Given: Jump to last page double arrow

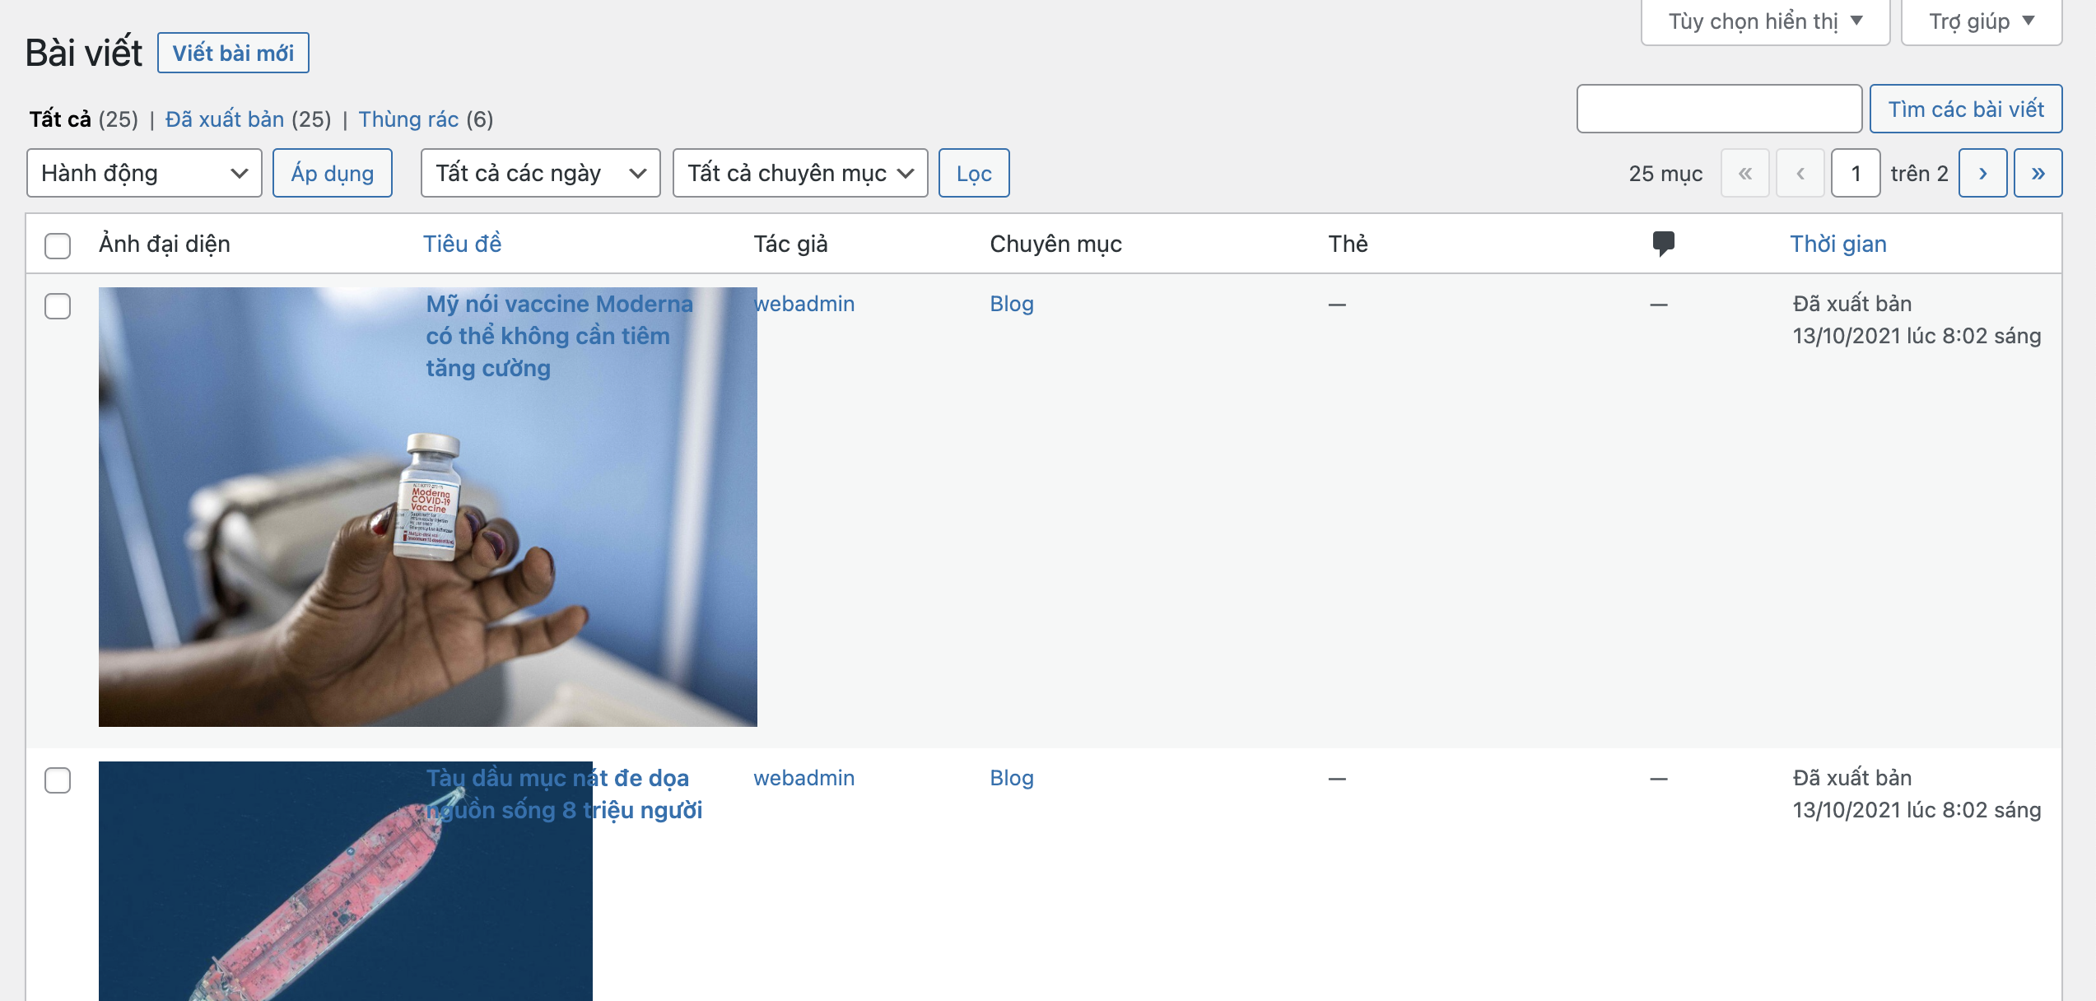Looking at the screenshot, I should (x=2038, y=173).
